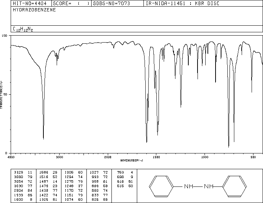This screenshot has height=203, width=263.
Task: Click peak value 763 in the table
Action: click(x=120, y=173)
